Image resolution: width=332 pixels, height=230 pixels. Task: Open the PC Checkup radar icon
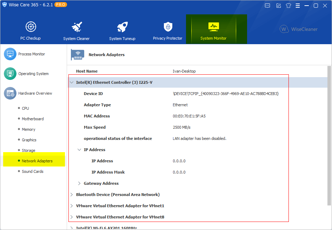(x=31, y=27)
